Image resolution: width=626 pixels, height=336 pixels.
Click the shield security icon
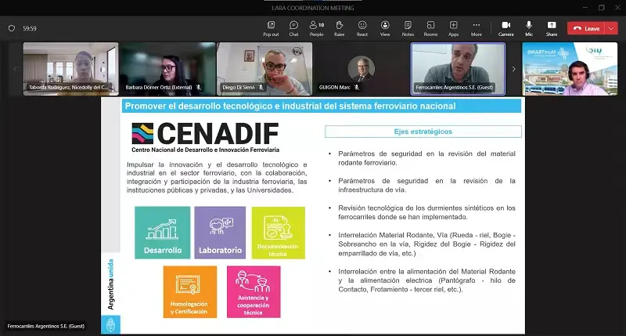tap(12, 28)
